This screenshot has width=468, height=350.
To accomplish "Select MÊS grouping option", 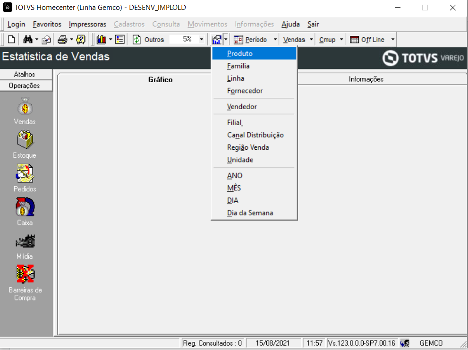I will click(254, 188).
